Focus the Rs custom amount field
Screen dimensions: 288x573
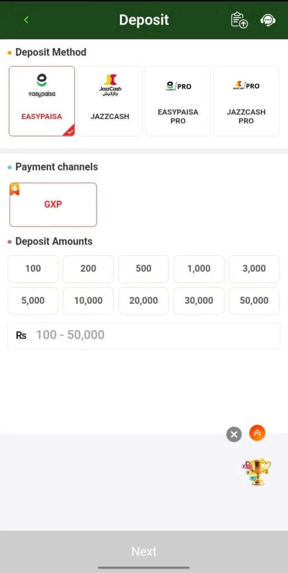(x=144, y=336)
